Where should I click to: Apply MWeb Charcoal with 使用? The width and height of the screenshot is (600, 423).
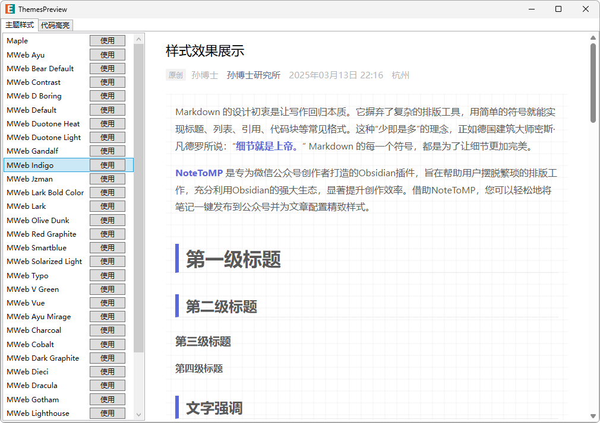point(108,330)
